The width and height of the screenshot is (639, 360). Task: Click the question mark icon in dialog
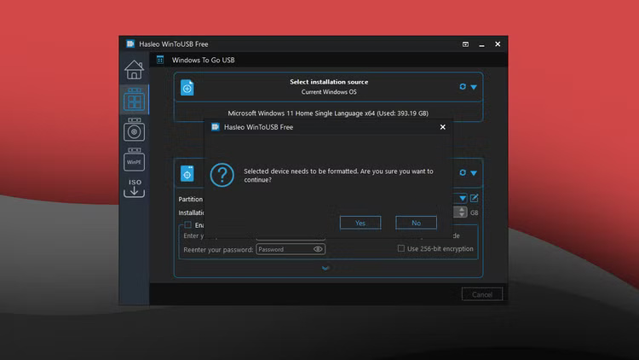222,175
